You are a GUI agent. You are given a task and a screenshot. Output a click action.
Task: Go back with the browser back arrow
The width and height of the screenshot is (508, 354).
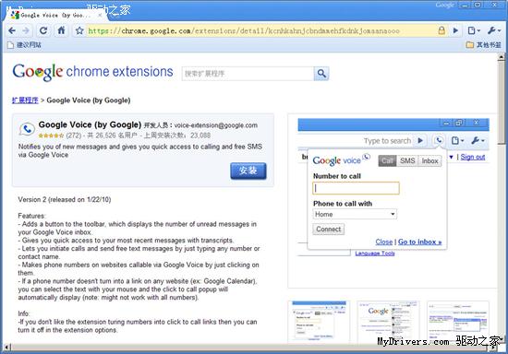pos(12,30)
